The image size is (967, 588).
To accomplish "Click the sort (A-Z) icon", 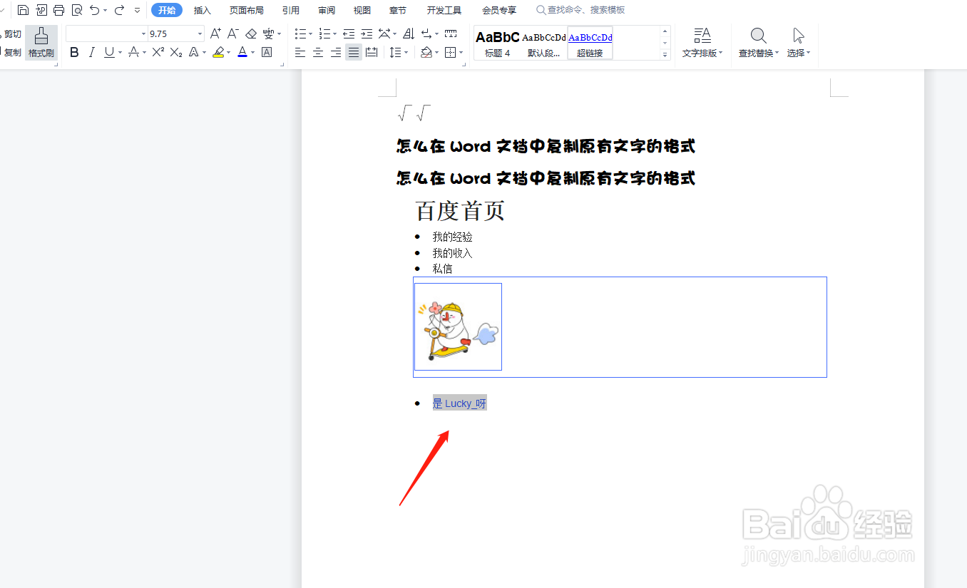I will (409, 33).
